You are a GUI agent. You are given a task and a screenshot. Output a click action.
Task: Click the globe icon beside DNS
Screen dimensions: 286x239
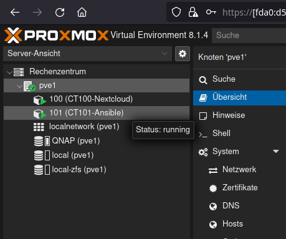click(x=213, y=207)
